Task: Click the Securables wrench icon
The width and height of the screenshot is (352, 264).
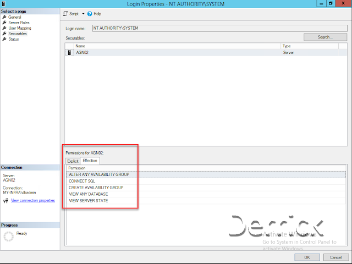Action: (x=4, y=34)
